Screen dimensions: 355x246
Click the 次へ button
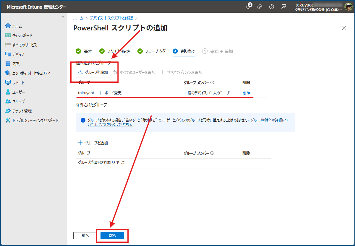point(112,235)
